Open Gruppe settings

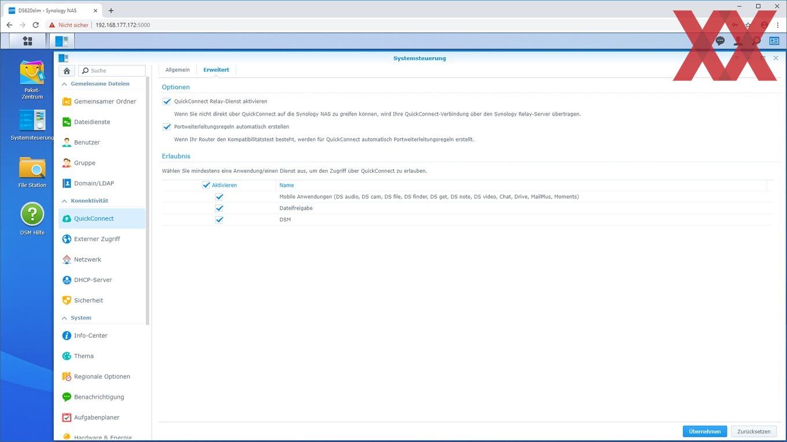[x=102, y=163]
